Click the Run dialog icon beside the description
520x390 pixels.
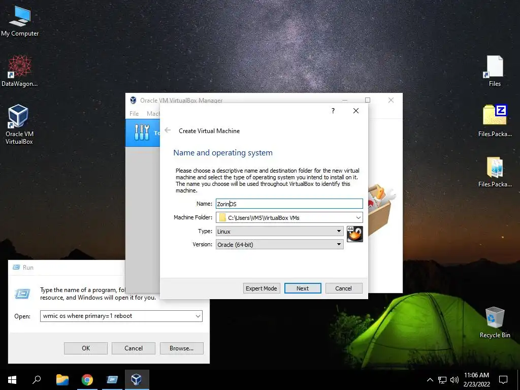pyautogui.click(x=22, y=294)
